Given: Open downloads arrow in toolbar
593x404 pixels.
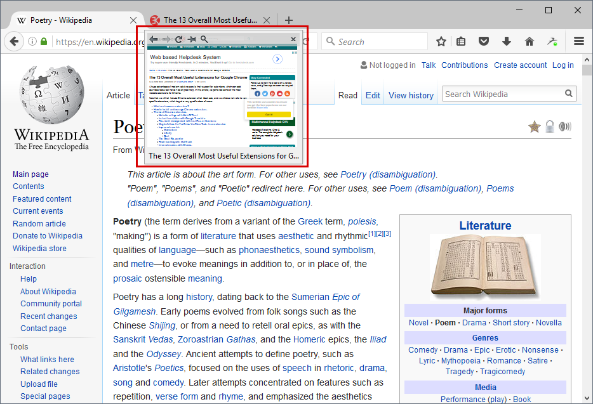Looking at the screenshot, I should tap(507, 41).
